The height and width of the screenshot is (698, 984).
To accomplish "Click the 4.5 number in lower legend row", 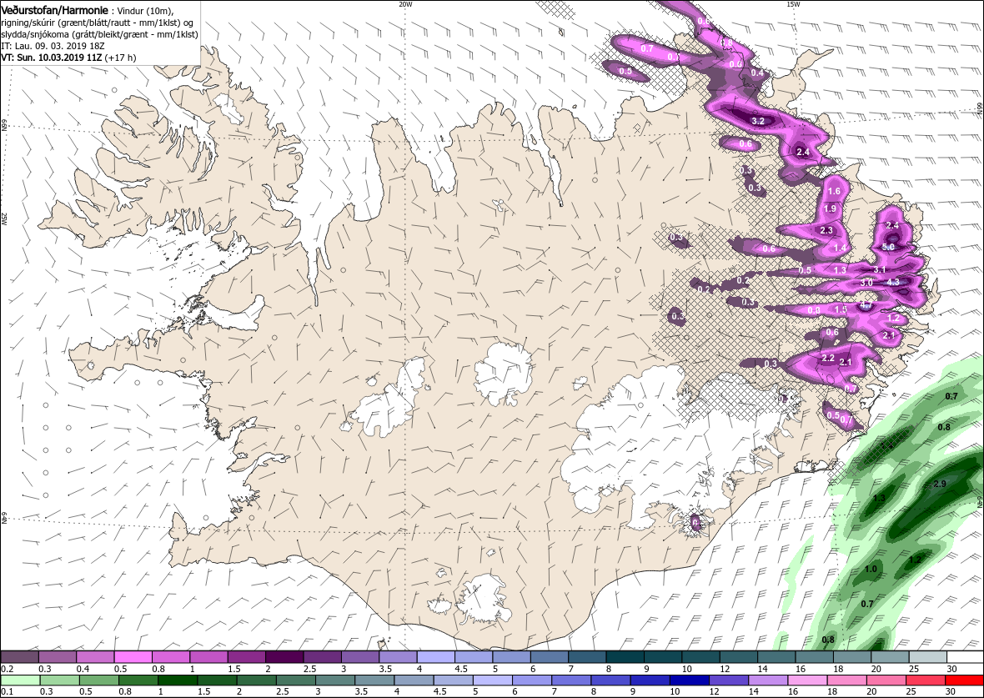I will coord(439,692).
